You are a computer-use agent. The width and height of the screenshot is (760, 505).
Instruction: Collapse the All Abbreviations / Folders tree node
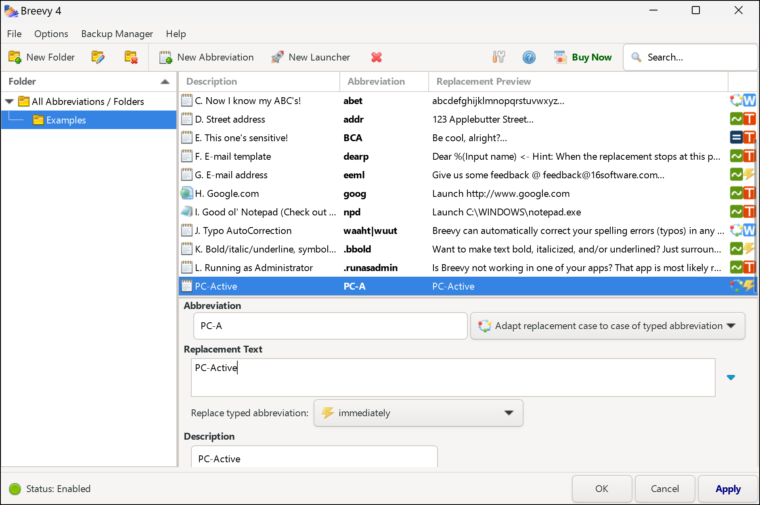[10, 102]
